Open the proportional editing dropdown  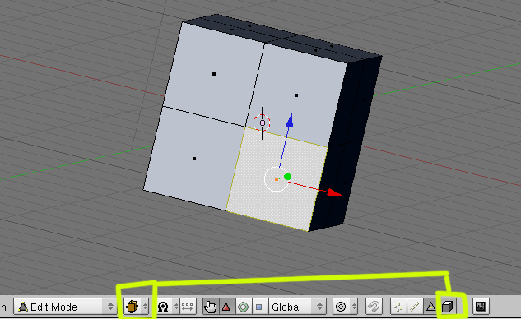tap(346, 307)
